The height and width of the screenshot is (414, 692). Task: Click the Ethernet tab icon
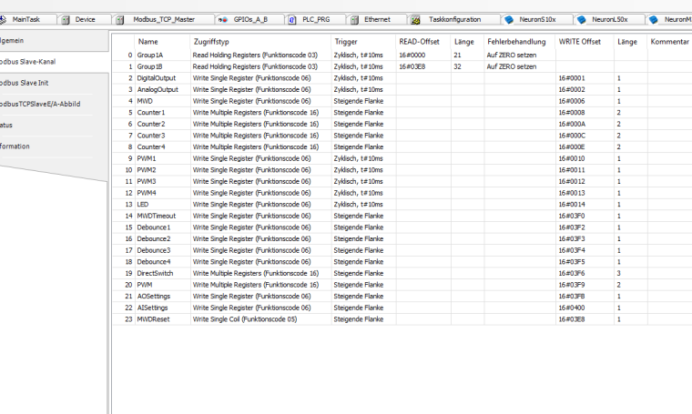point(354,19)
